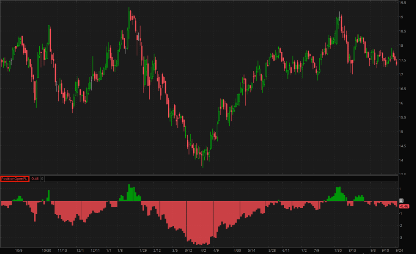Viewport: 416px width, 254px height.
Task: Click the 0 value box beside the study label
Action: tap(42, 179)
